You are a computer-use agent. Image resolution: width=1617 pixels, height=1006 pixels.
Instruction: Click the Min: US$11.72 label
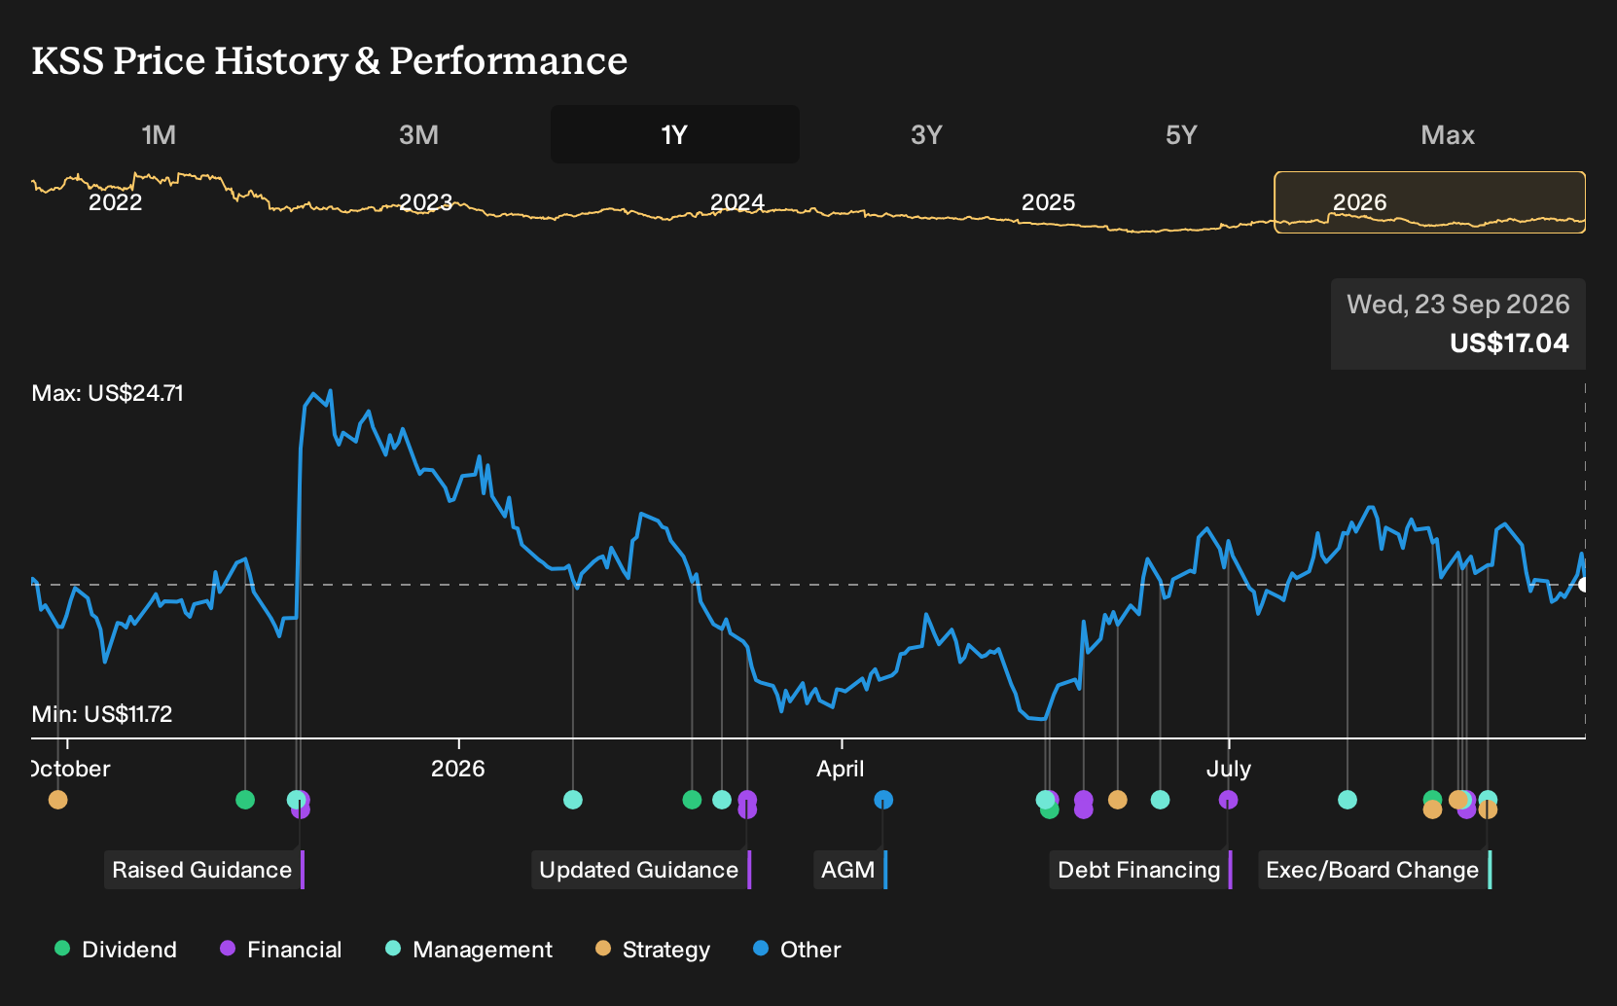102,714
